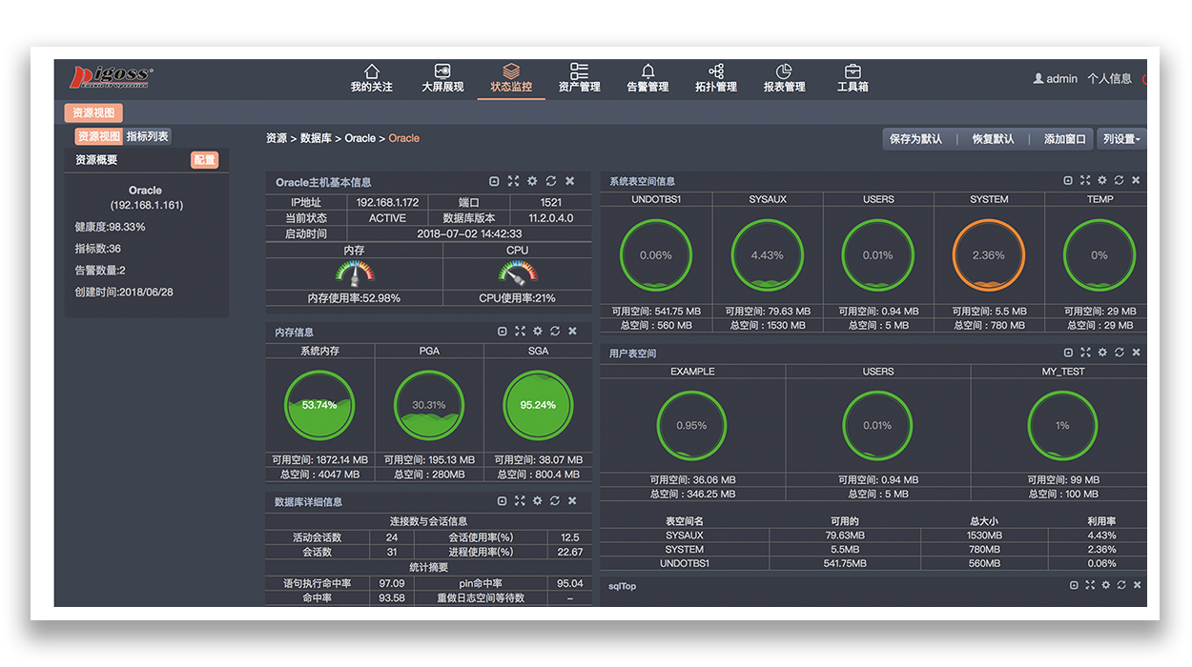Open 告警管理 in top navigation
This screenshot has height=667, width=1192.
[647, 78]
